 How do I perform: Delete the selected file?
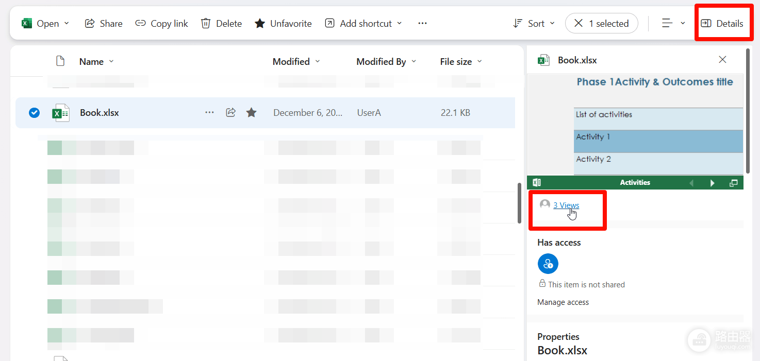point(221,24)
